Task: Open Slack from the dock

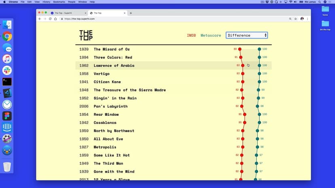Action: pos(7,70)
